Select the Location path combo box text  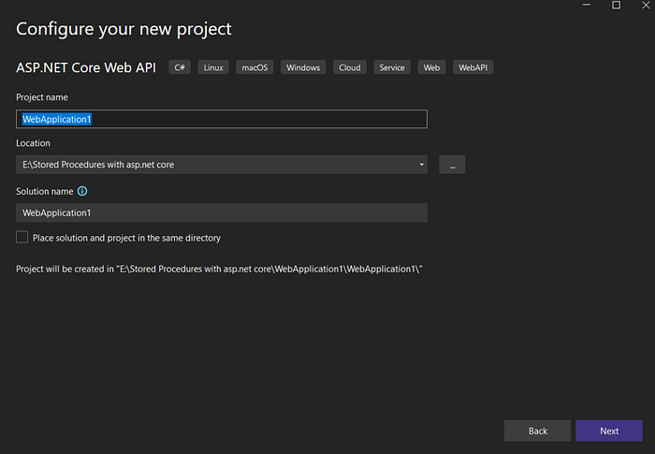(98, 165)
